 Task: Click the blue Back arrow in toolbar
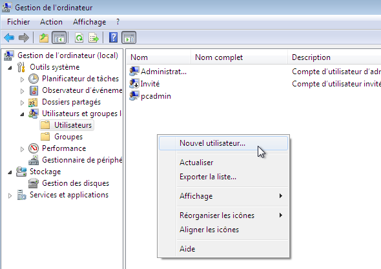coord(9,38)
